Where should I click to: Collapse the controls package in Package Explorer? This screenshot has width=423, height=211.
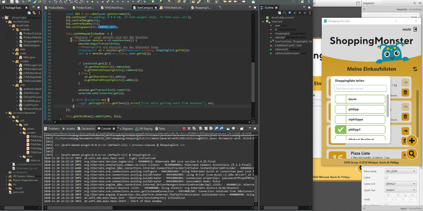click(13, 30)
